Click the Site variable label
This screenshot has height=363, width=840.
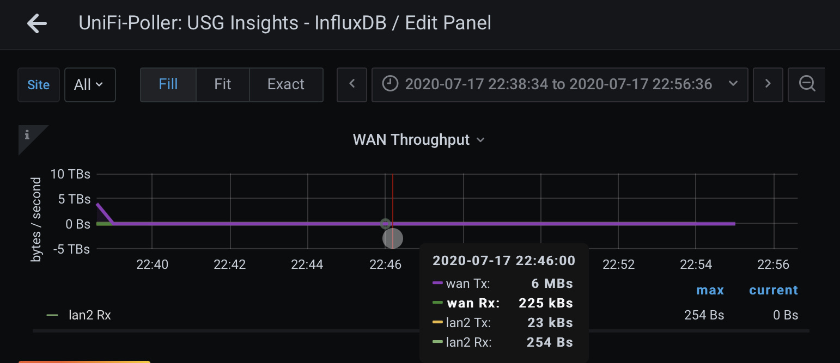click(38, 84)
